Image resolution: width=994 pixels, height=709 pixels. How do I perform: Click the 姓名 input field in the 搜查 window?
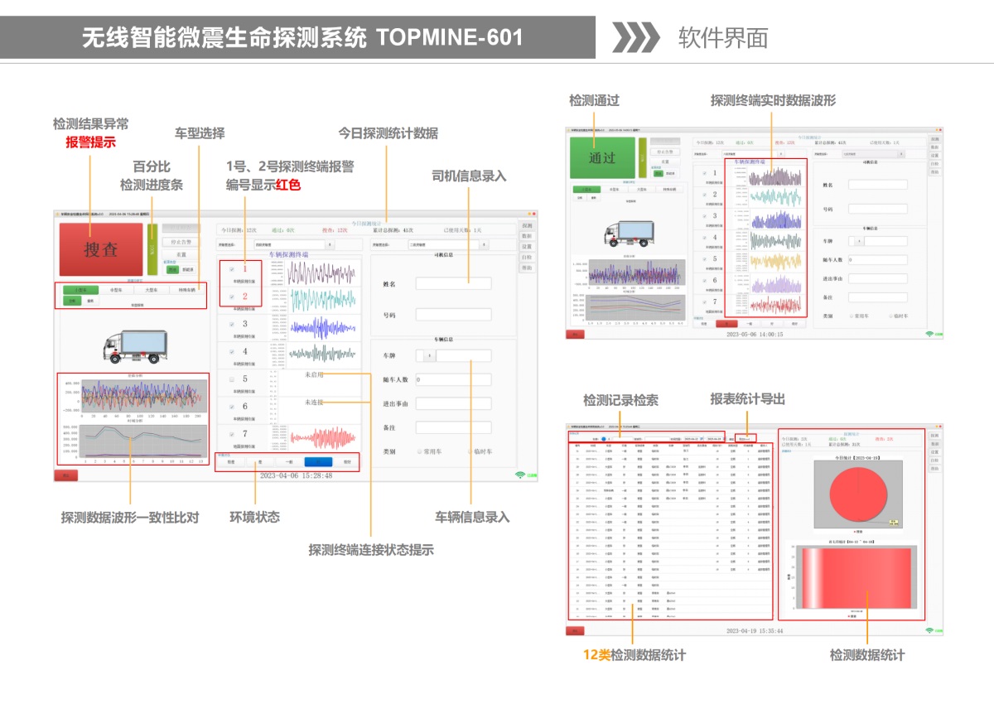pos(454,283)
